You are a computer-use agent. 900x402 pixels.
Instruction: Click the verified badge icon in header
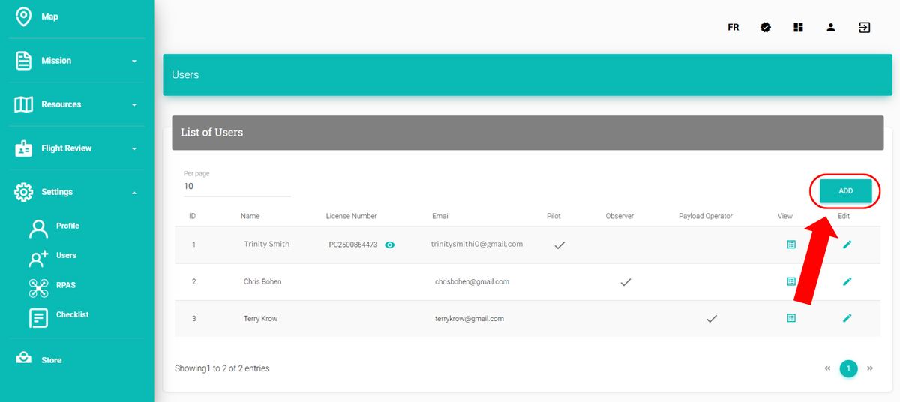coord(766,28)
